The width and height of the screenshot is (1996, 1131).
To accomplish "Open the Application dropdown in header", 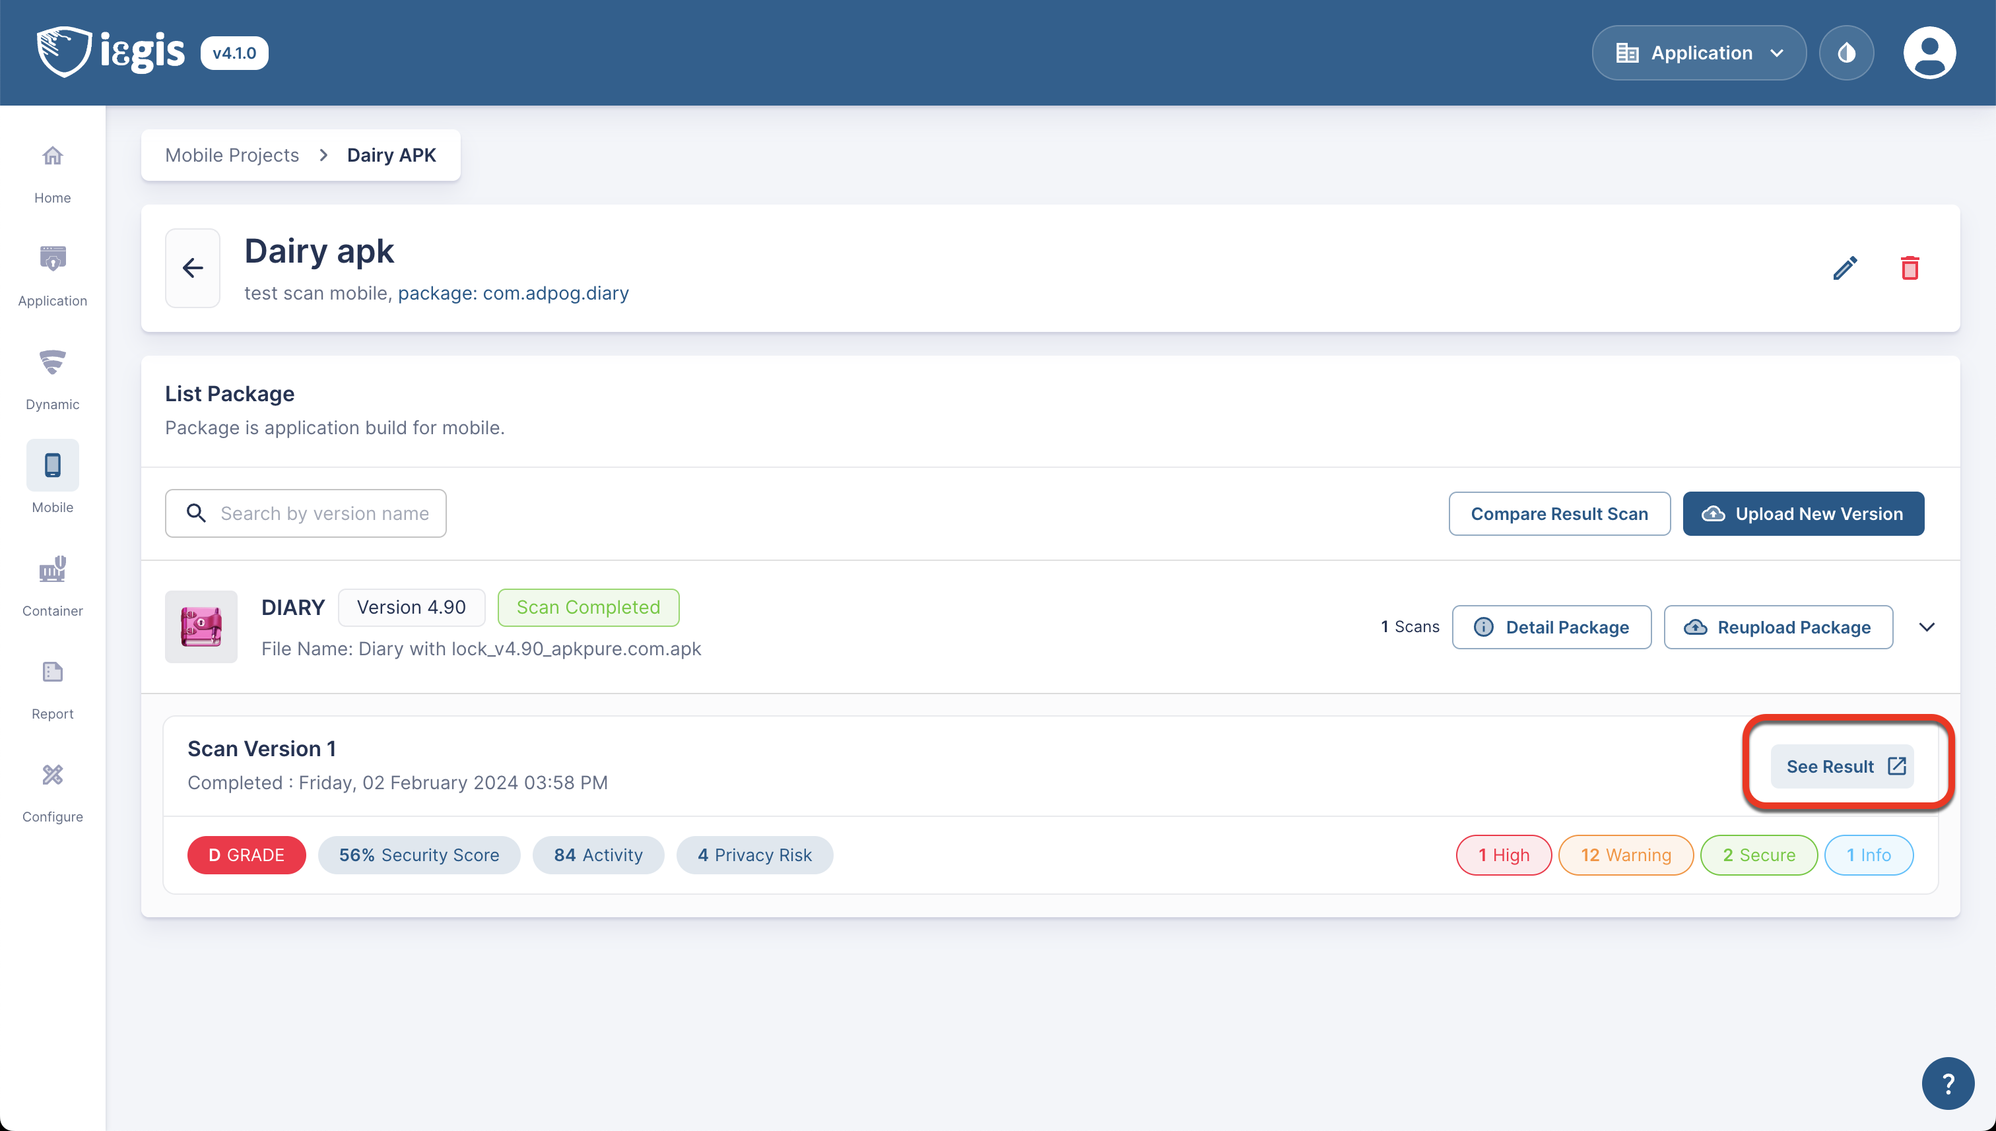I will [x=1698, y=53].
